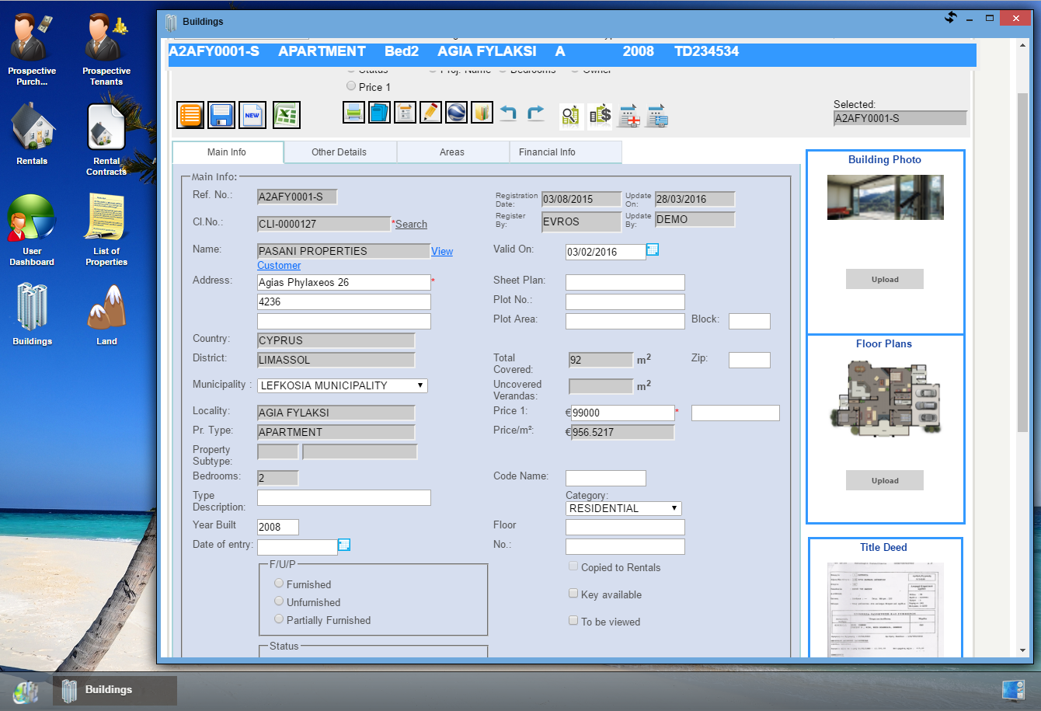This screenshot has width=1041, height=711.
Task: Click the Title Deed document thumbnail
Action: tap(885, 609)
